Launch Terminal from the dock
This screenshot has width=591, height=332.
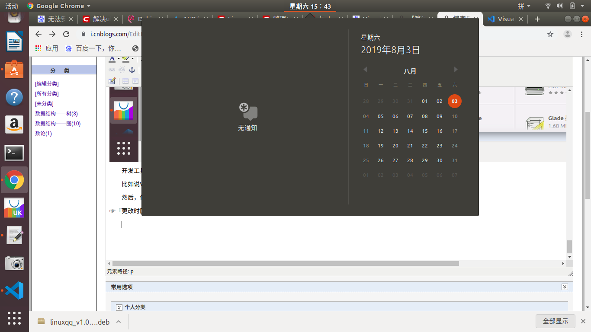pyautogui.click(x=14, y=153)
